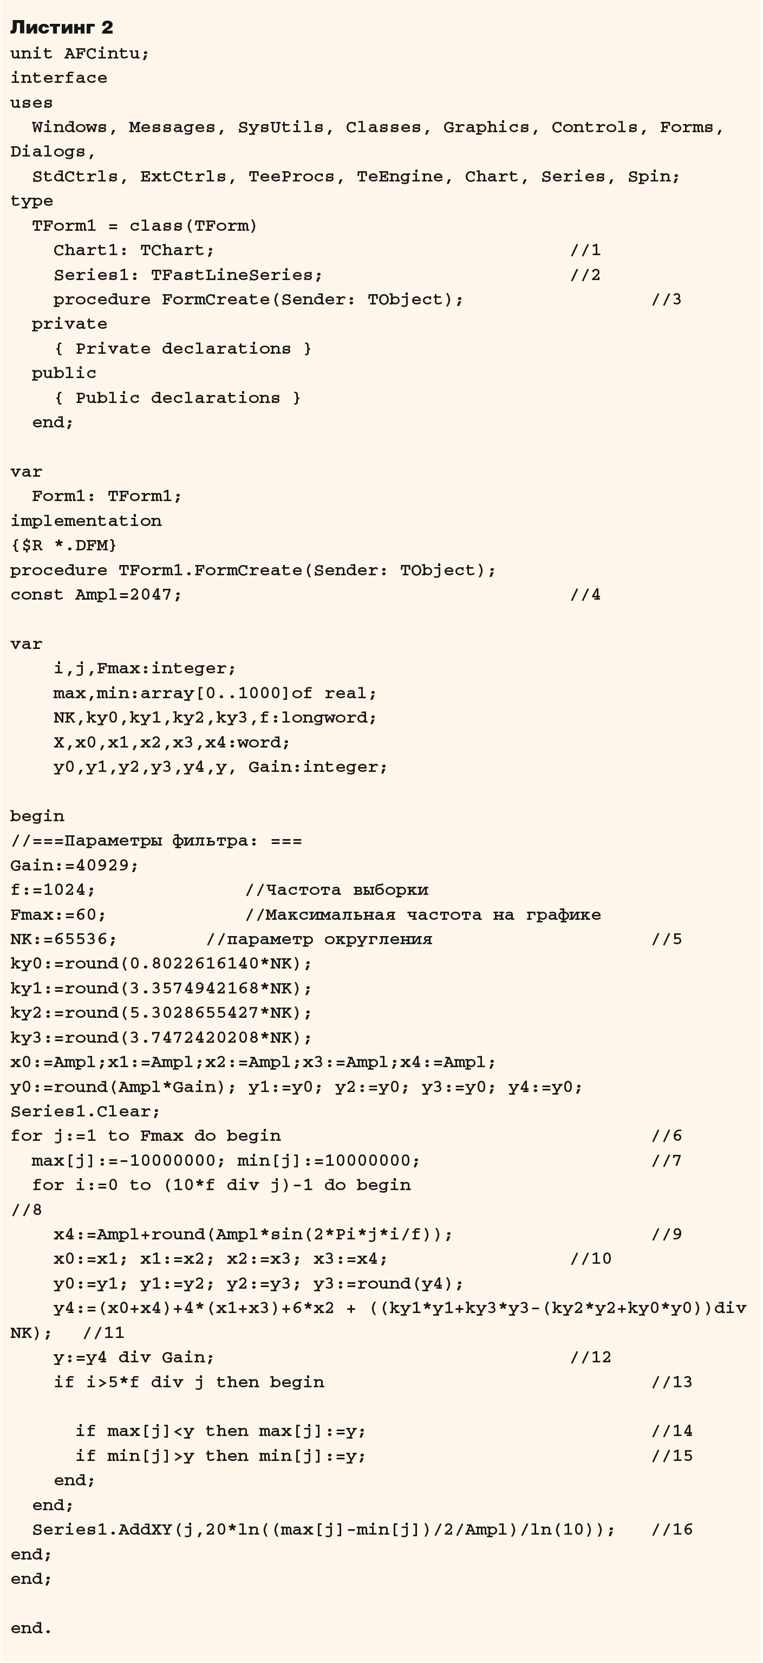Click the "ky2:=round(5.3028655427*NK);" line
Viewport: 763px width, 1663px height.
161,1013
